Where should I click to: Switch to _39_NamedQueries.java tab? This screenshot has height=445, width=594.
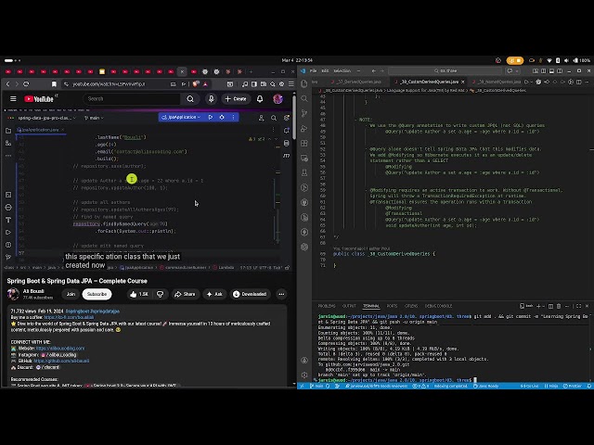tap(497, 82)
